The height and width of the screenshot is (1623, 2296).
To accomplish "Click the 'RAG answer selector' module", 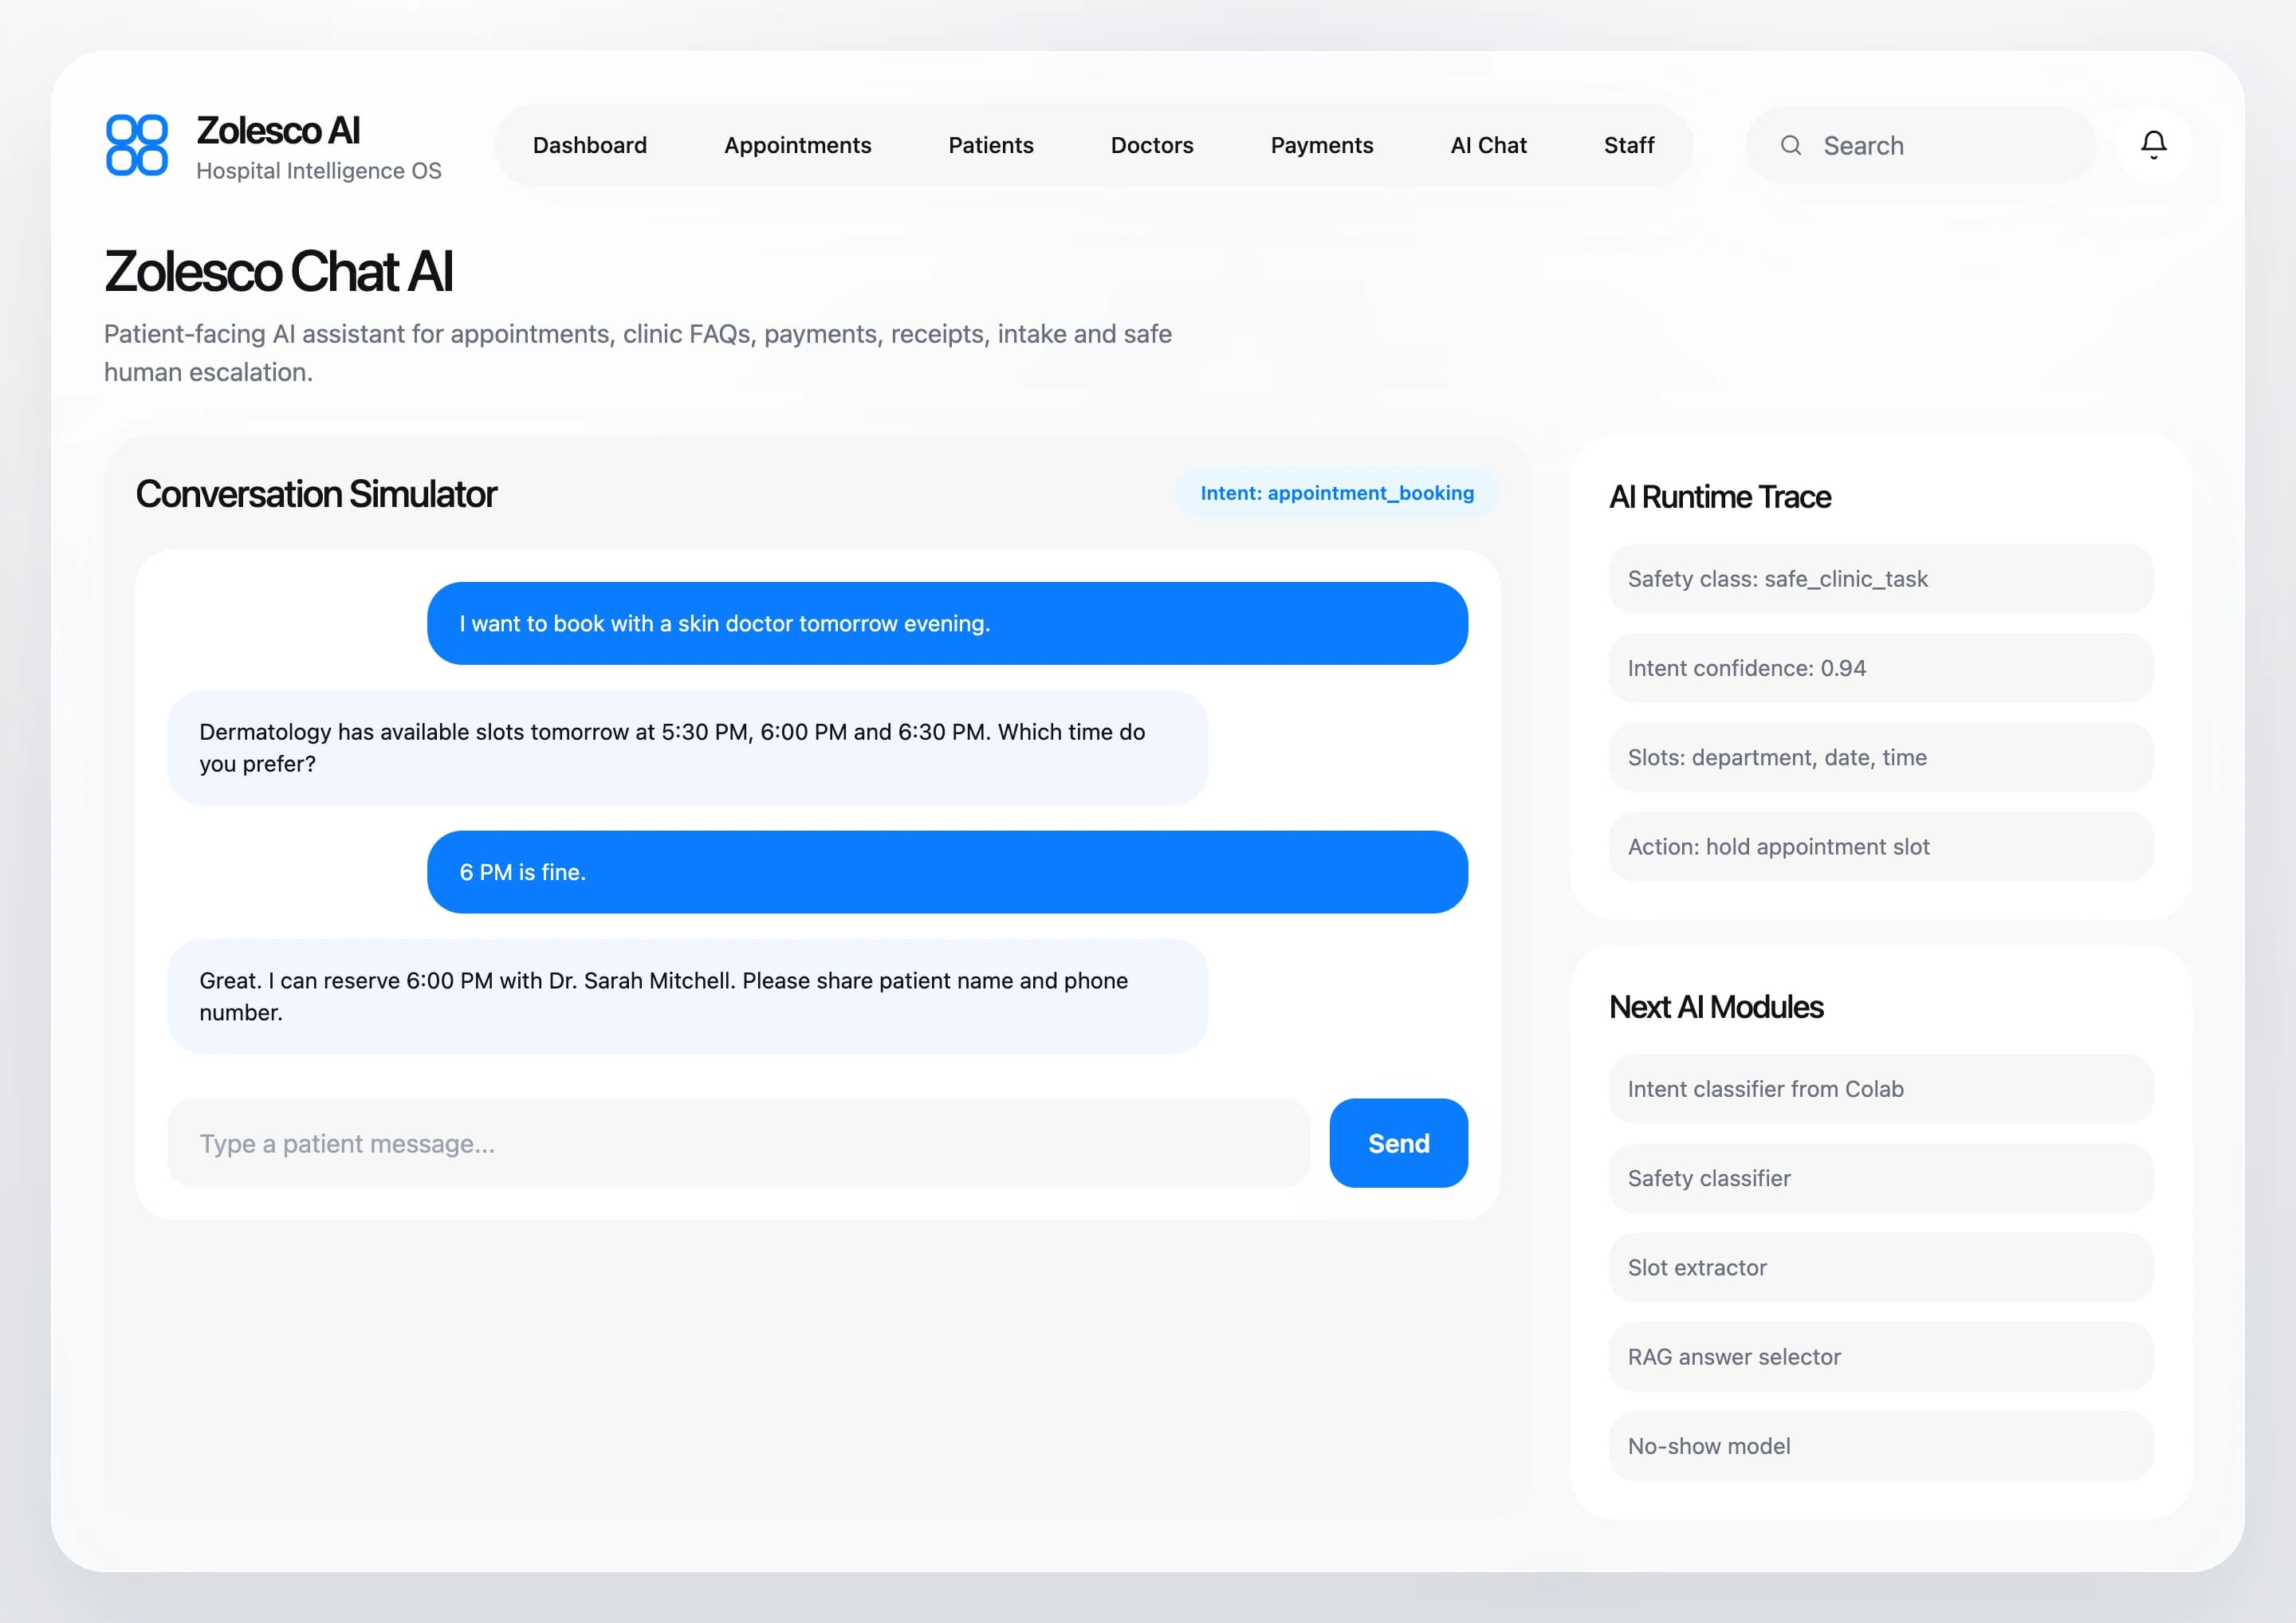I will click(1880, 1357).
